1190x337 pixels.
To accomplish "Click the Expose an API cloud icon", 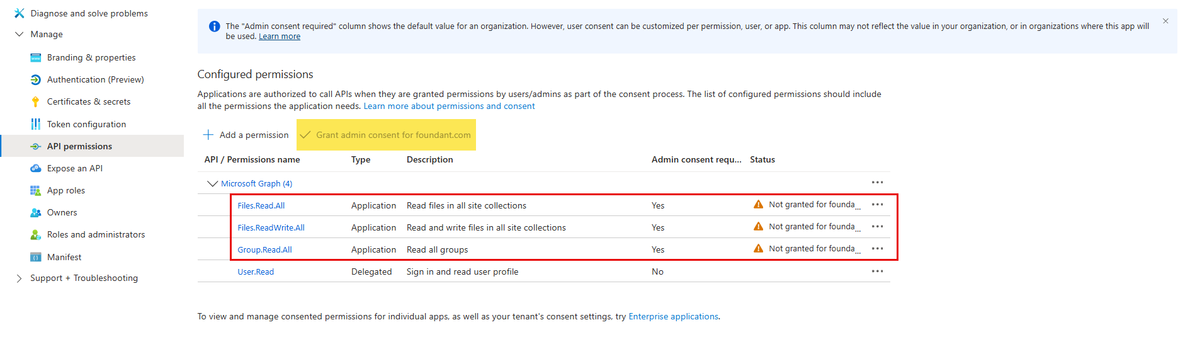I will coord(36,168).
